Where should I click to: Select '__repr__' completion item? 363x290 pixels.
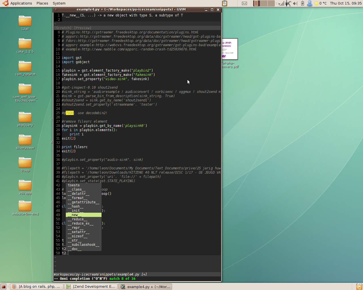(84, 228)
